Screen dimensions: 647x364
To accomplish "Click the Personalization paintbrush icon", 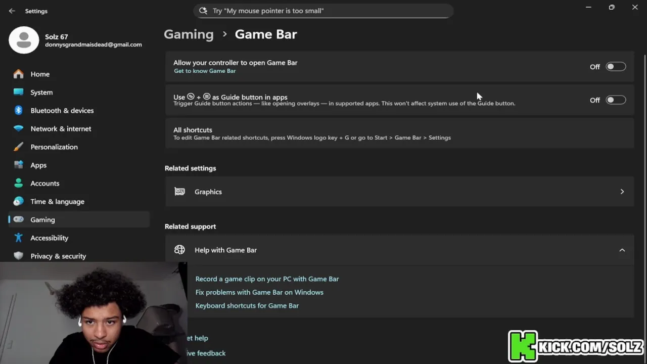I will [19, 147].
